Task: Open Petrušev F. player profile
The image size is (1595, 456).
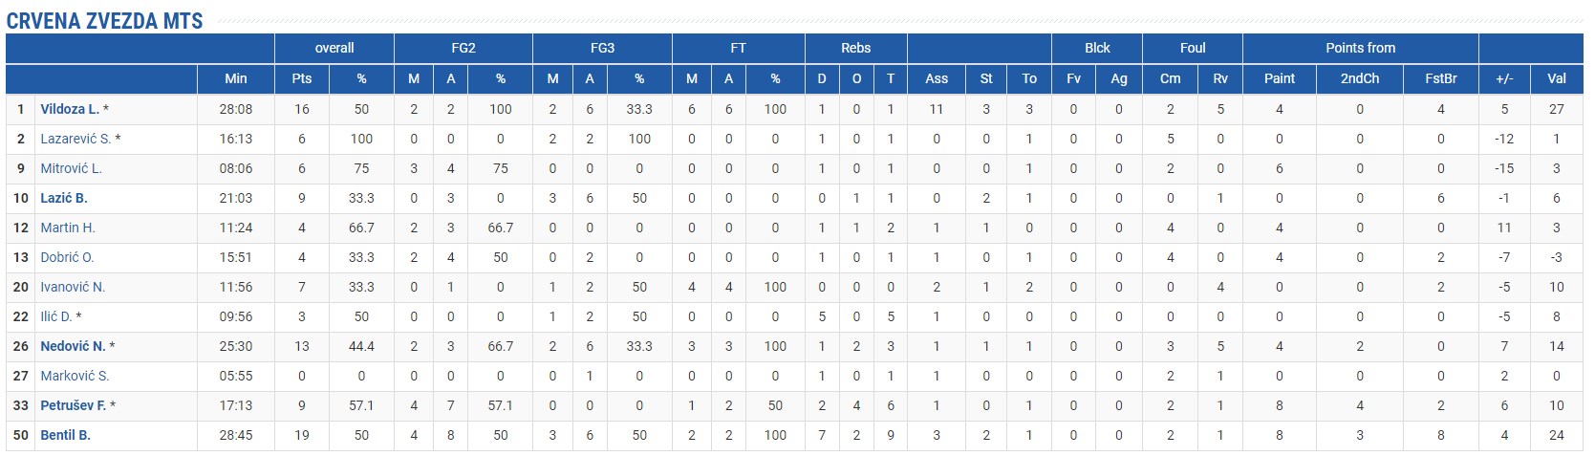Action: tap(73, 405)
